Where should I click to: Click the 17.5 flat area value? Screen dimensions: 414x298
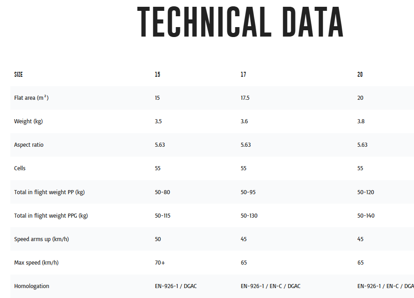point(245,98)
